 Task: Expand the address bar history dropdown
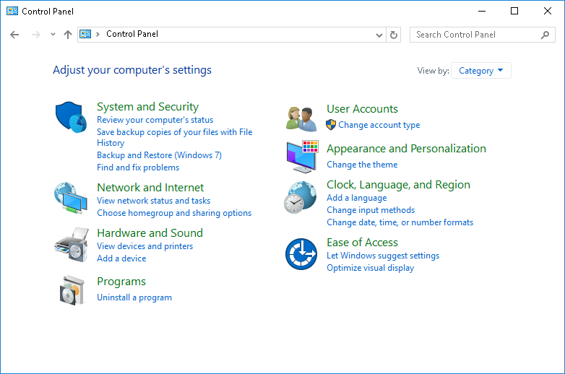pos(380,35)
